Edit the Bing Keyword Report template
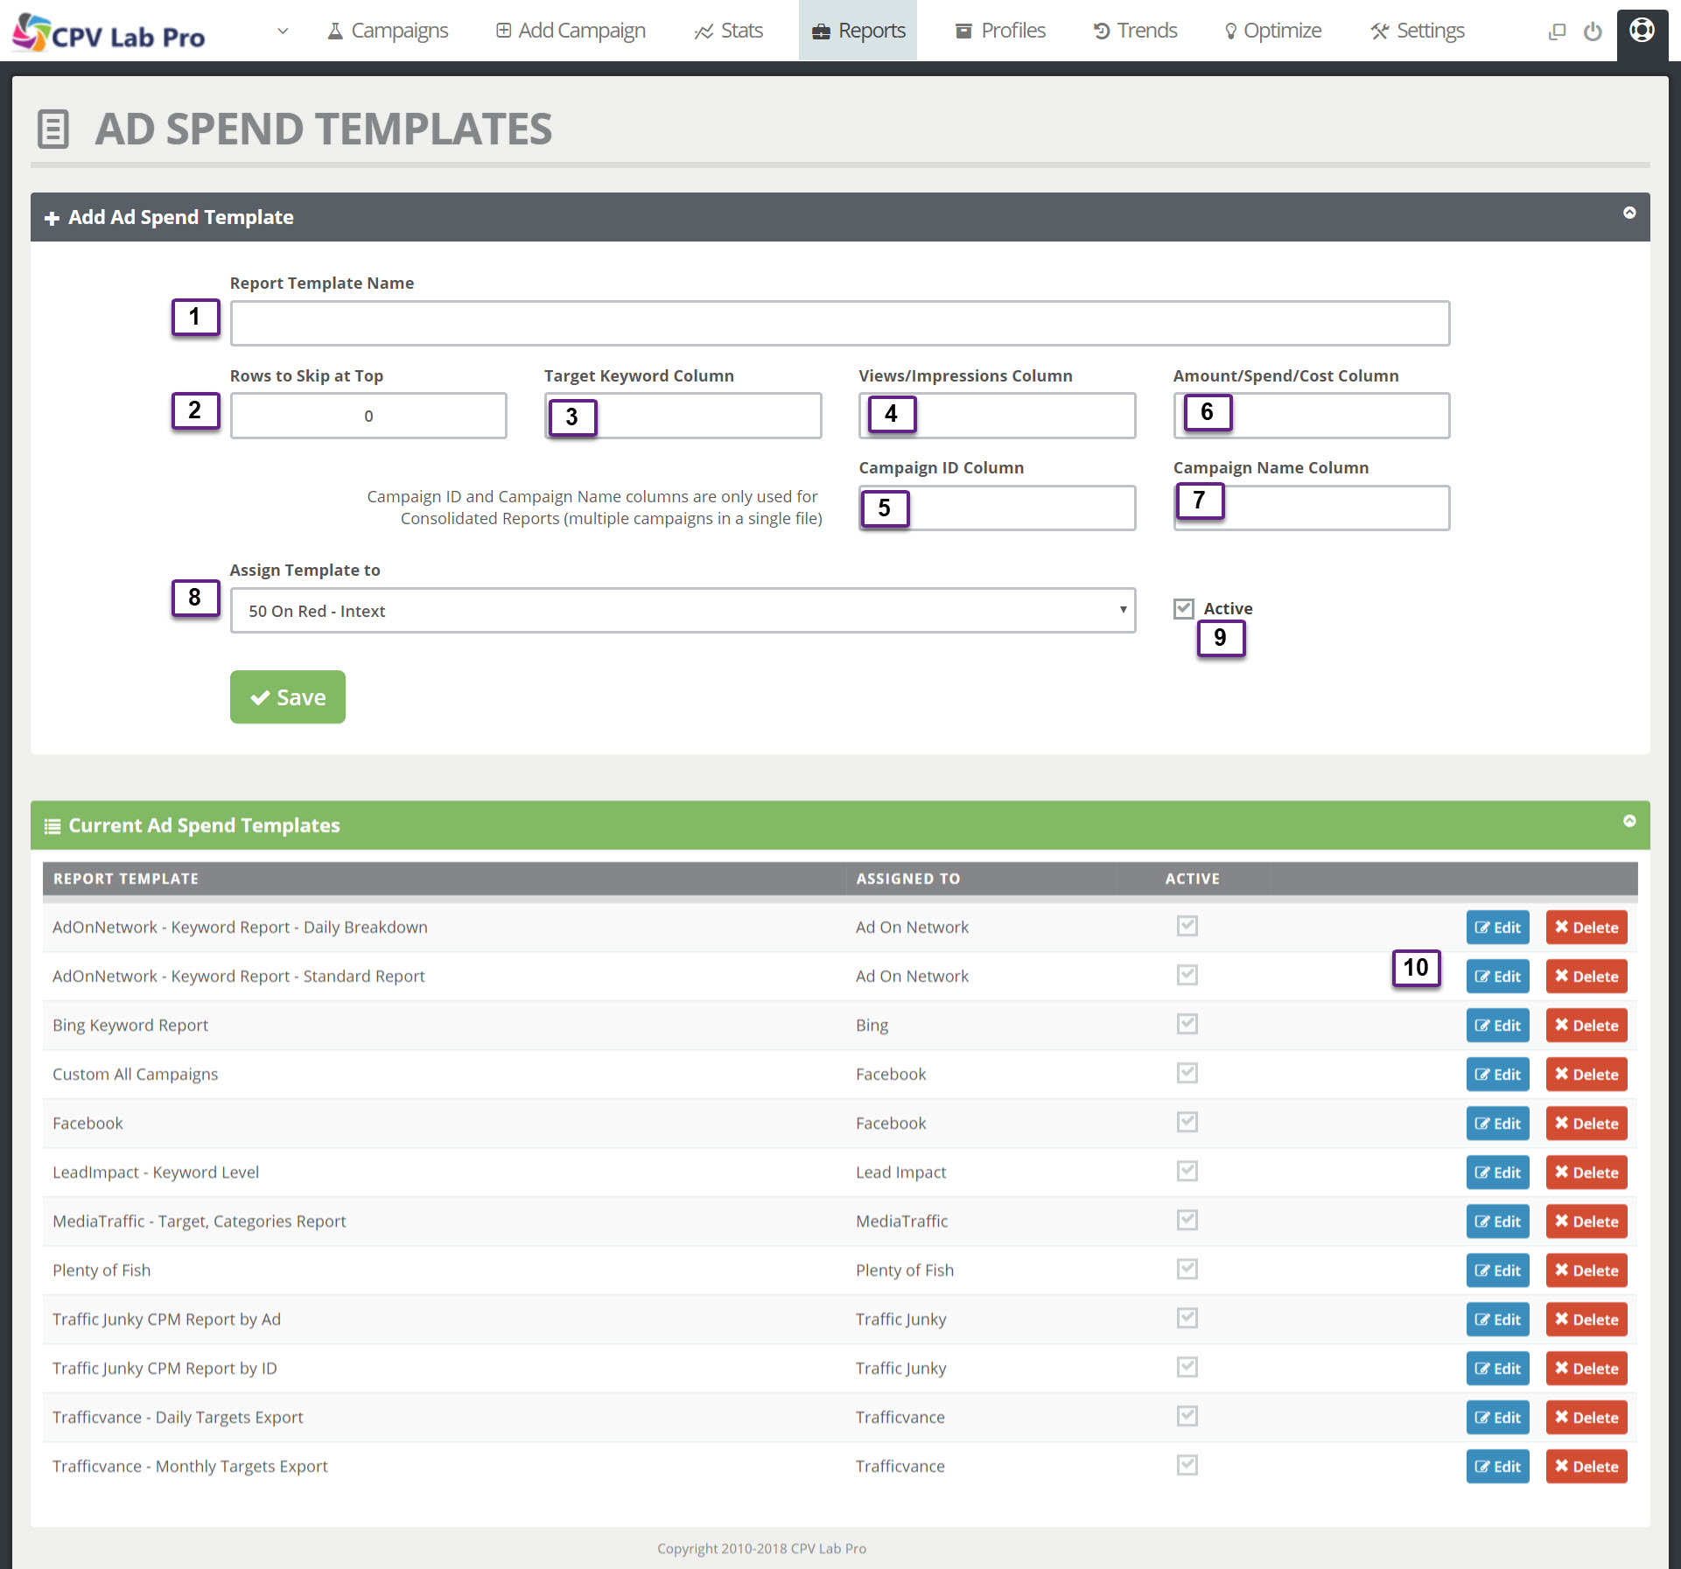 [1498, 1026]
